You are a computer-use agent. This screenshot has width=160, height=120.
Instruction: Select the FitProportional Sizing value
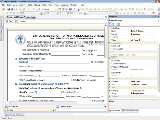click(x=138, y=93)
